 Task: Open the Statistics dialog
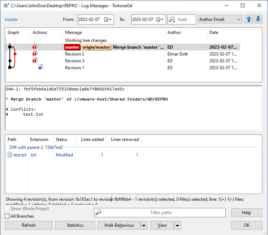tap(75, 225)
